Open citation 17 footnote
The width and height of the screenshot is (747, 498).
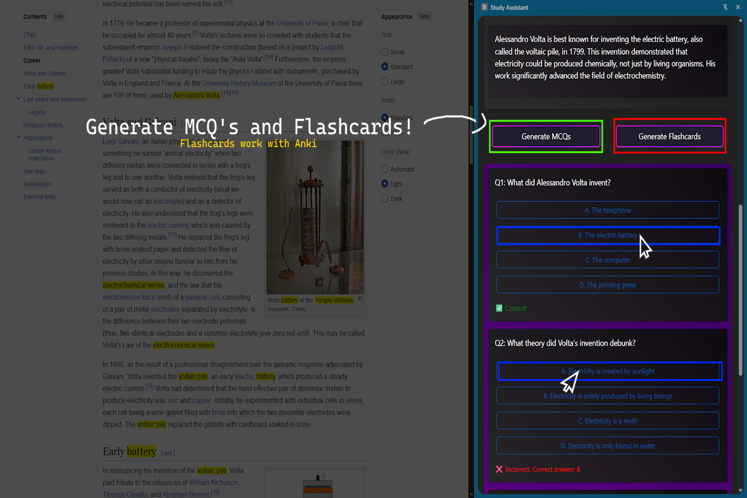tap(173, 235)
